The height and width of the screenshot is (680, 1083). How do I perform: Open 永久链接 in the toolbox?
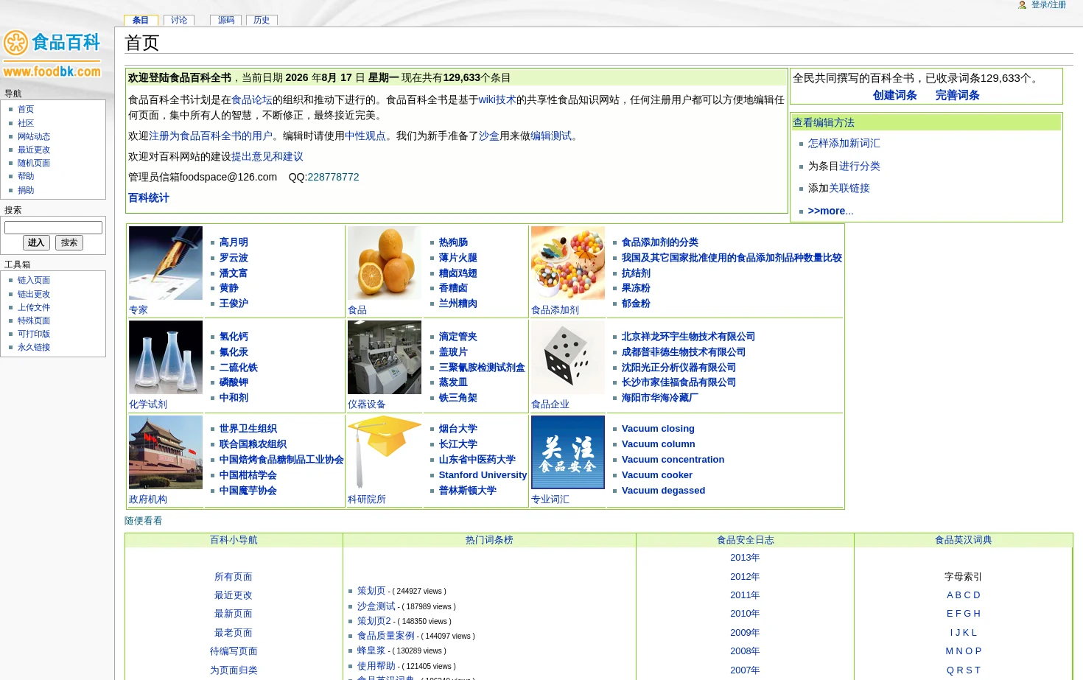pyautogui.click(x=34, y=347)
